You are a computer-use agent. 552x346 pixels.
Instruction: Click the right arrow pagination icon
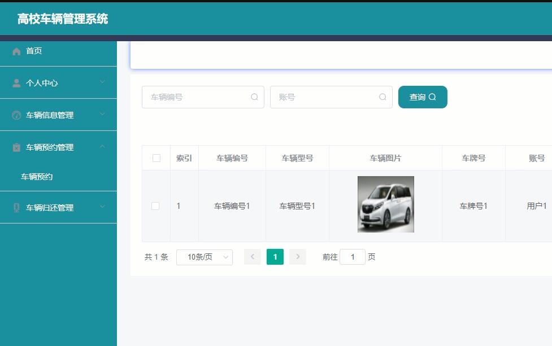(298, 256)
